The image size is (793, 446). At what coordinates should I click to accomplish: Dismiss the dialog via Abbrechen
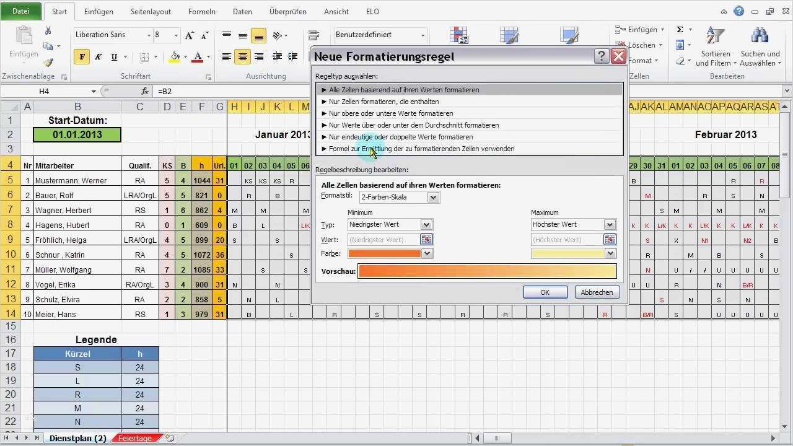coord(596,292)
